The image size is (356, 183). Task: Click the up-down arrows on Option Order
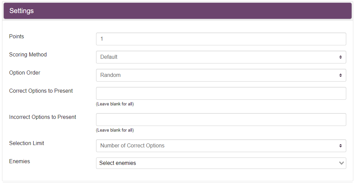tap(340, 75)
